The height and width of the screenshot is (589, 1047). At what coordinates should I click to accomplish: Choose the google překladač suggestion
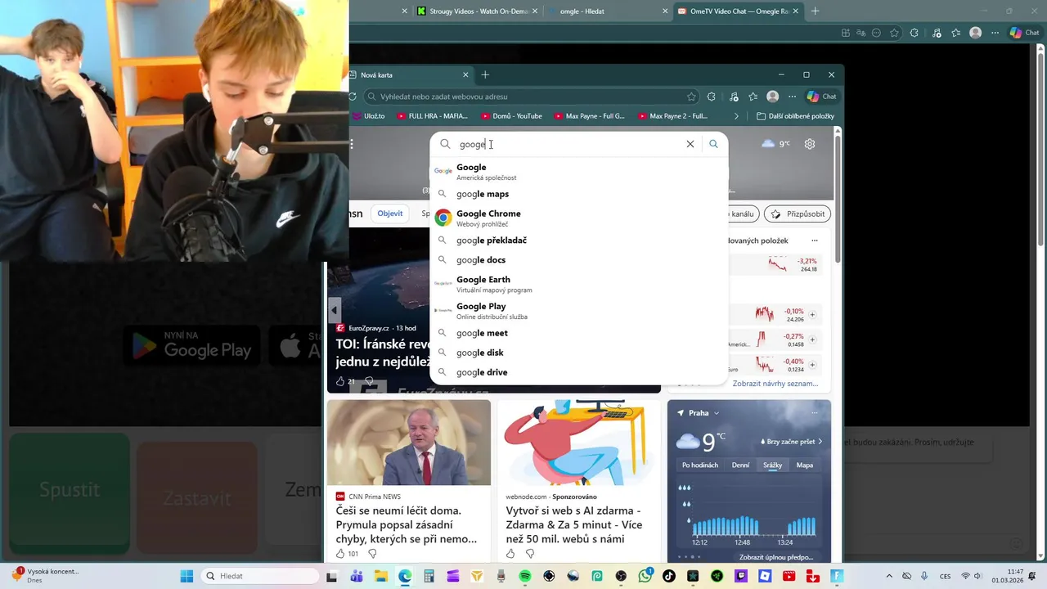(x=579, y=241)
